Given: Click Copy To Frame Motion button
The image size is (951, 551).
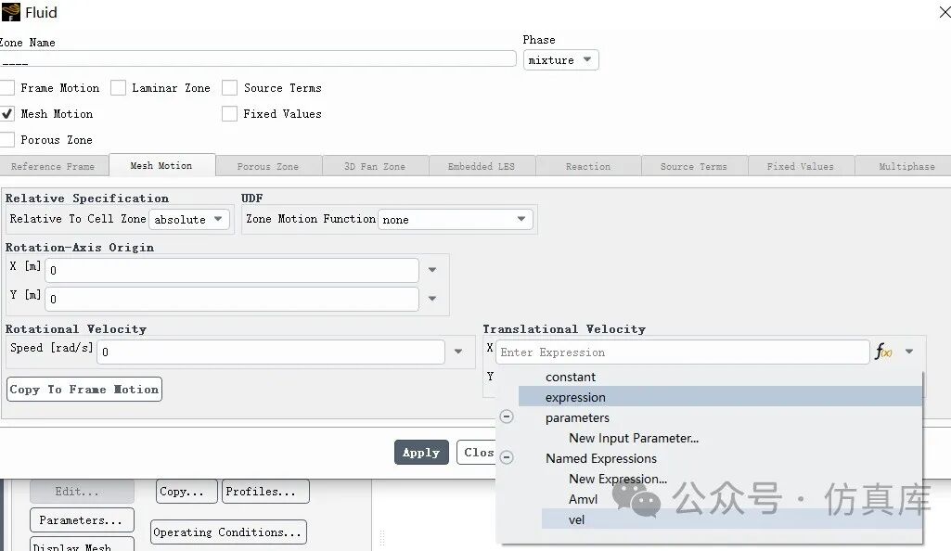Looking at the screenshot, I should point(84,390).
